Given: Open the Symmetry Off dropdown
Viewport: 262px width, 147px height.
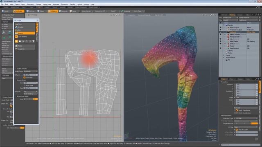Looking at the screenshot, I should pos(101,11).
